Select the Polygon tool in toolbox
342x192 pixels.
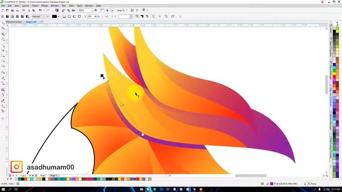coord(3,66)
